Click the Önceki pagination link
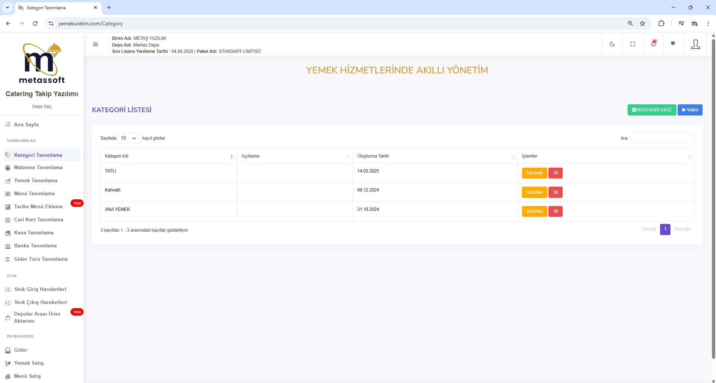 [x=649, y=229]
